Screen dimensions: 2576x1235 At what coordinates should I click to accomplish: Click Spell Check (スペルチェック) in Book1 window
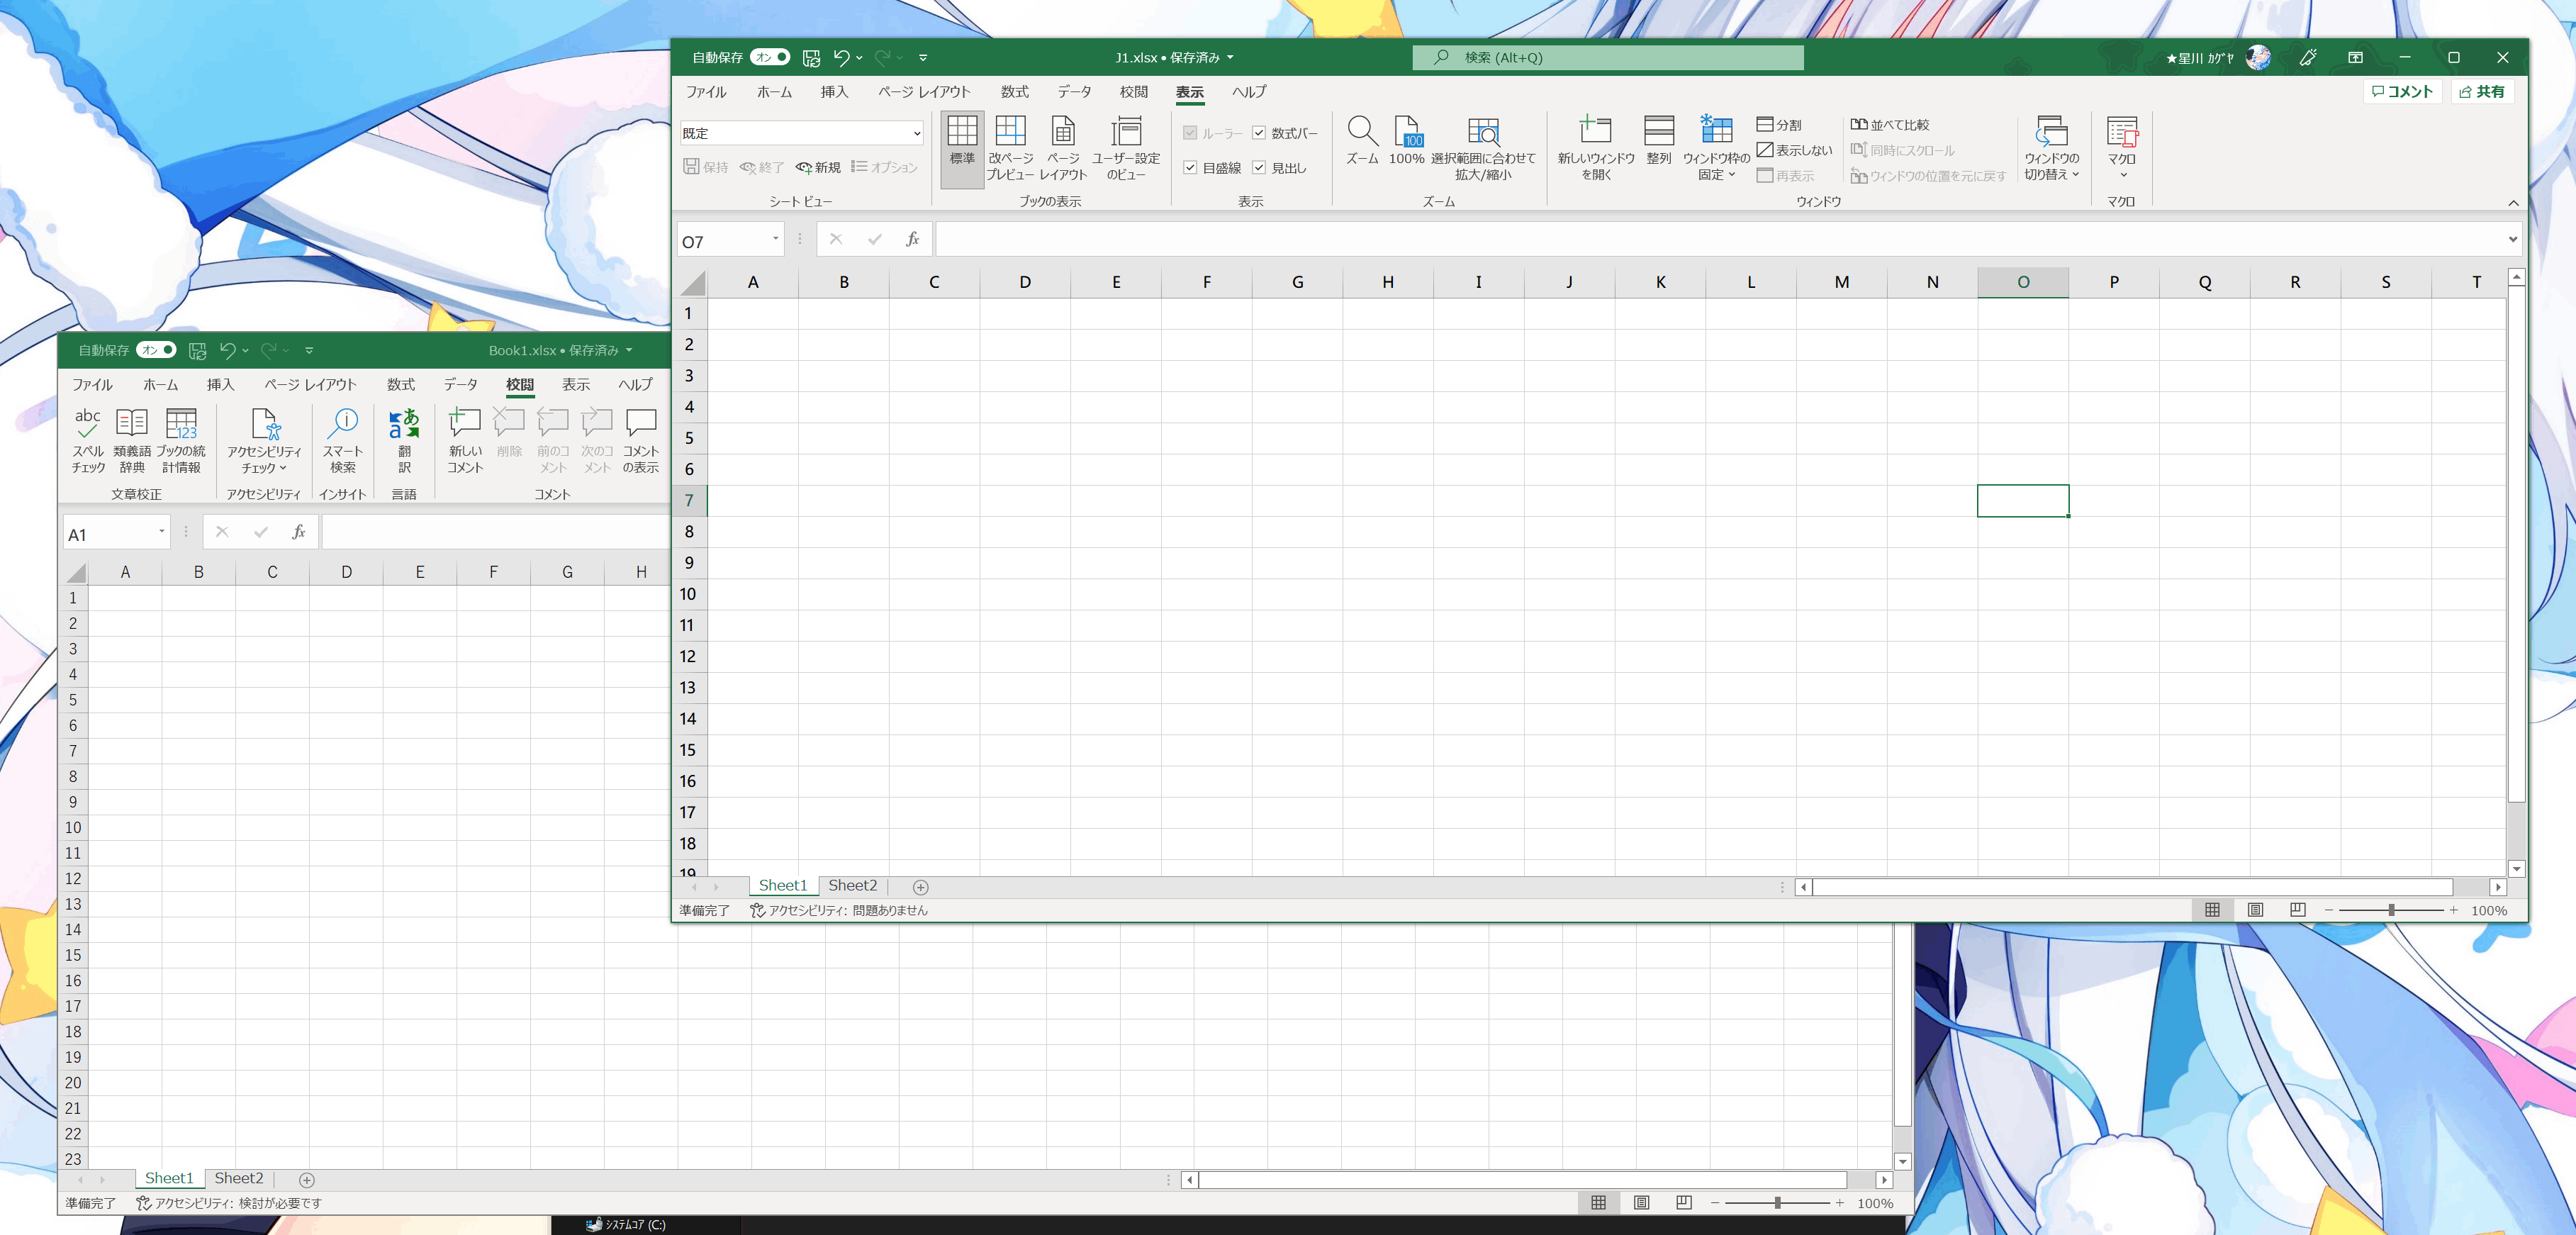pos(88,440)
